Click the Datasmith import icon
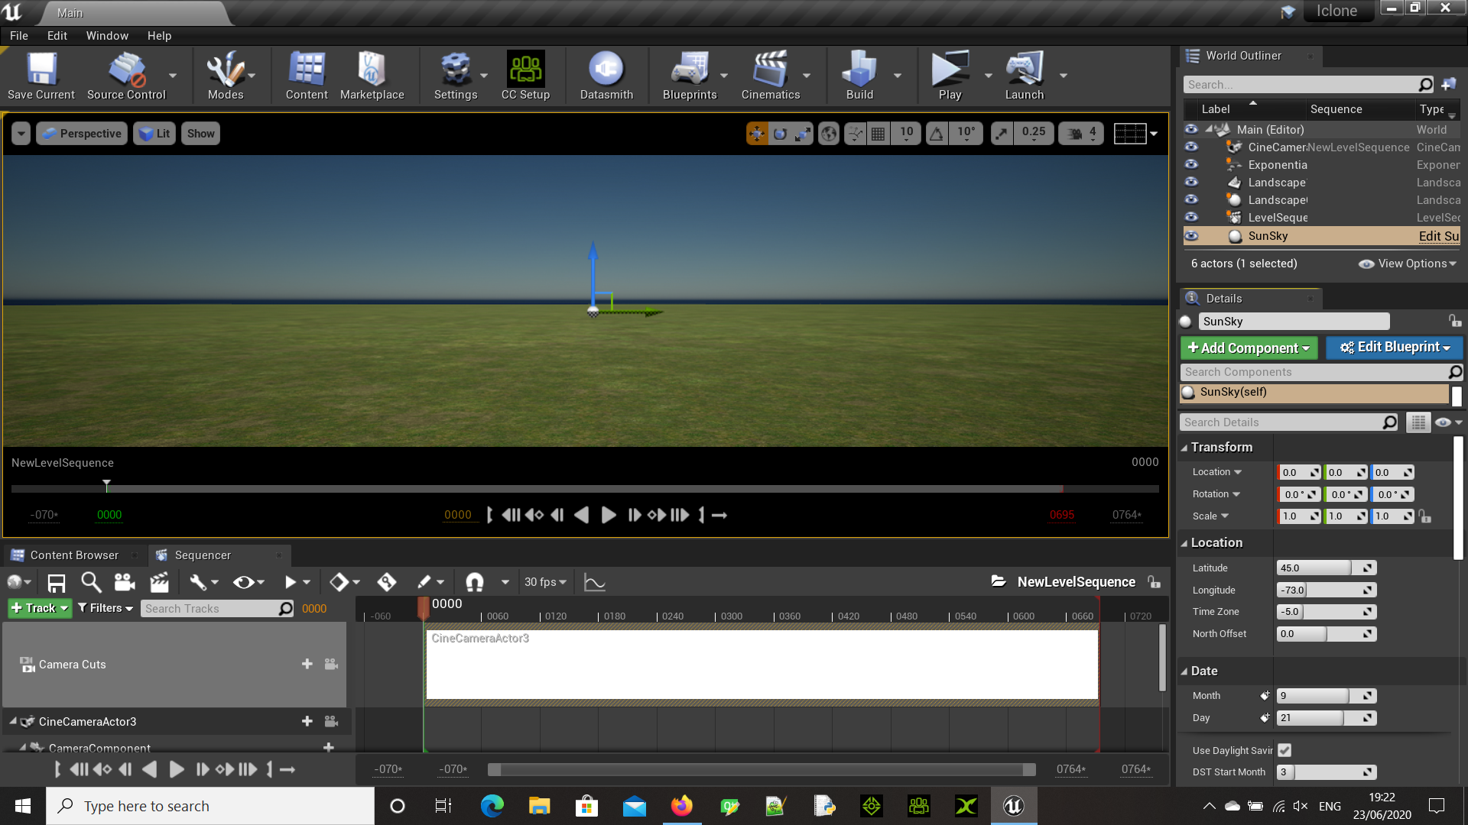This screenshot has height=825, width=1468. coord(606,76)
